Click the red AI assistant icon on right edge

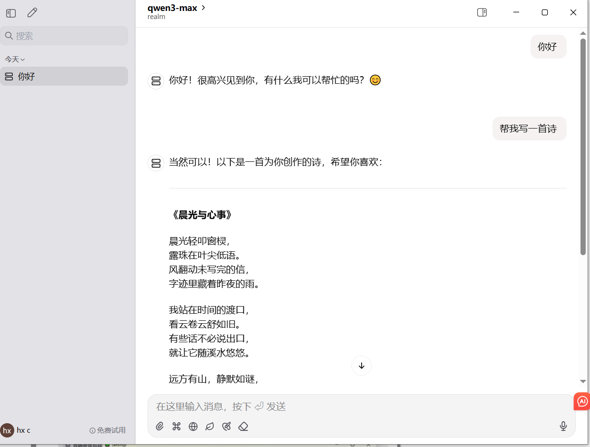pyautogui.click(x=581, y=401)
